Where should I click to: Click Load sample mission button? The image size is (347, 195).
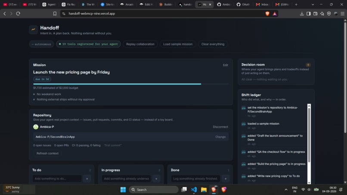(x=178, y=44)
